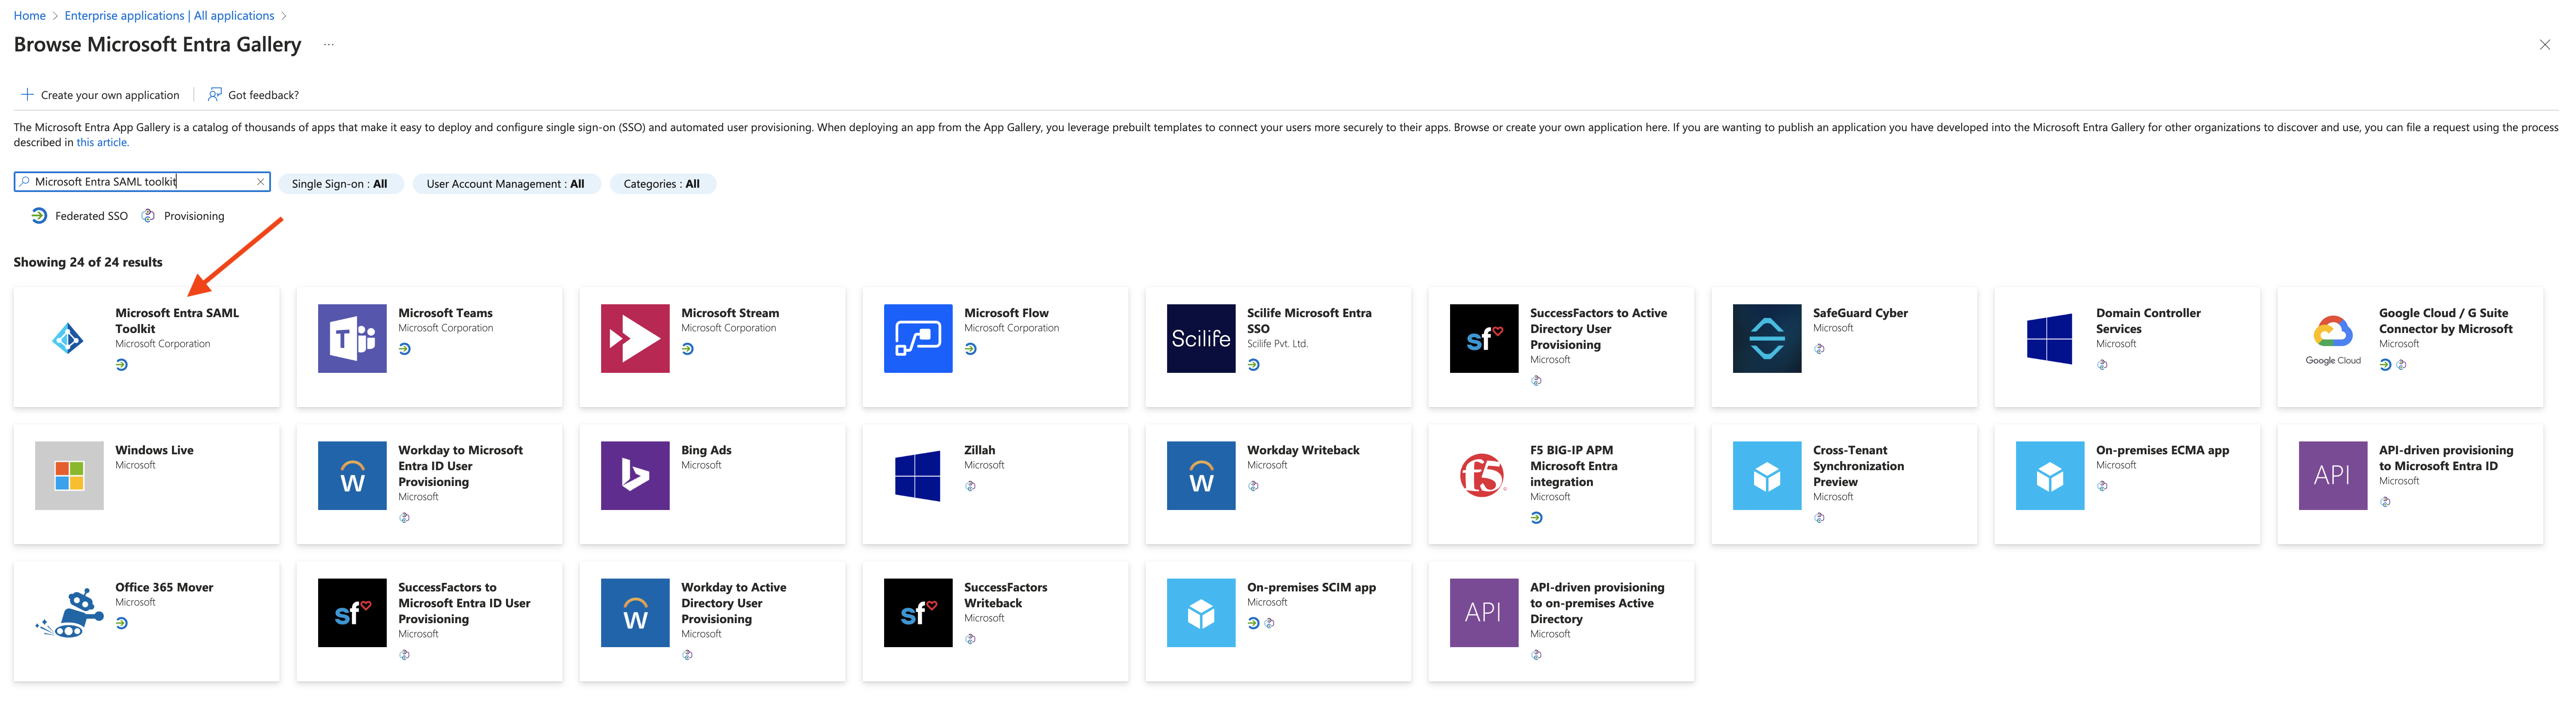Viewport: 2576px width, 702px height.
Task: Open the Office 365 Mover icon
Action: pyautogui.click(x=69, y=612)
